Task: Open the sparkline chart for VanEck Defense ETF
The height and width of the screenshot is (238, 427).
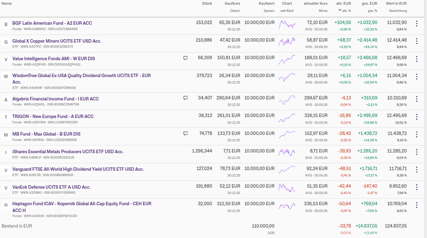Action: coord(287,188)
